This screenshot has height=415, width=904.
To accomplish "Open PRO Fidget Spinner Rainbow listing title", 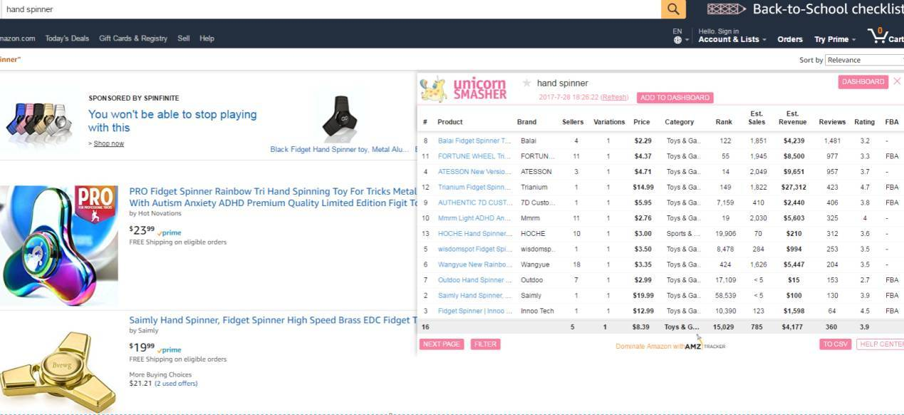I will point(272,198).
